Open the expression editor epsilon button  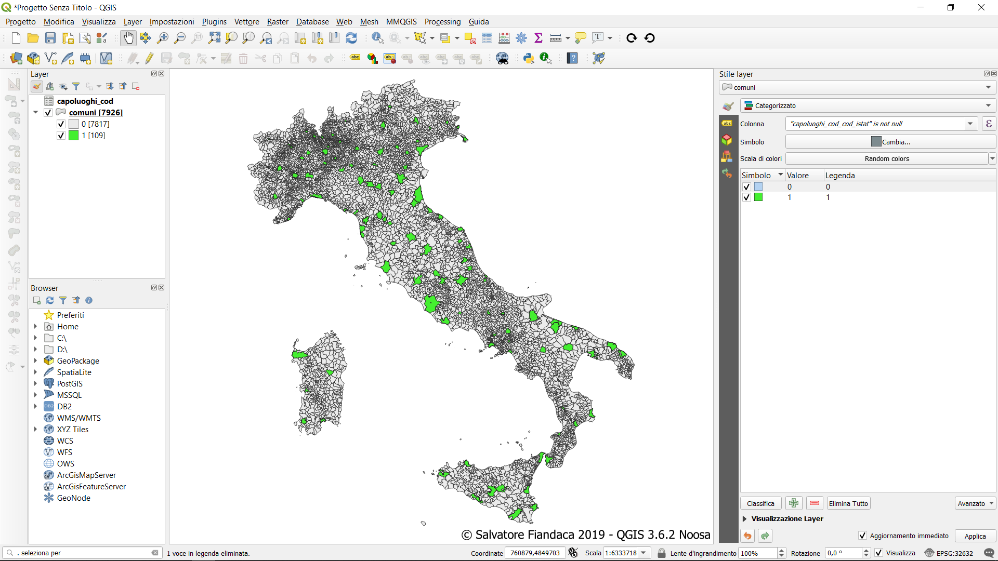pyautogui.click(x=988, y=124)
